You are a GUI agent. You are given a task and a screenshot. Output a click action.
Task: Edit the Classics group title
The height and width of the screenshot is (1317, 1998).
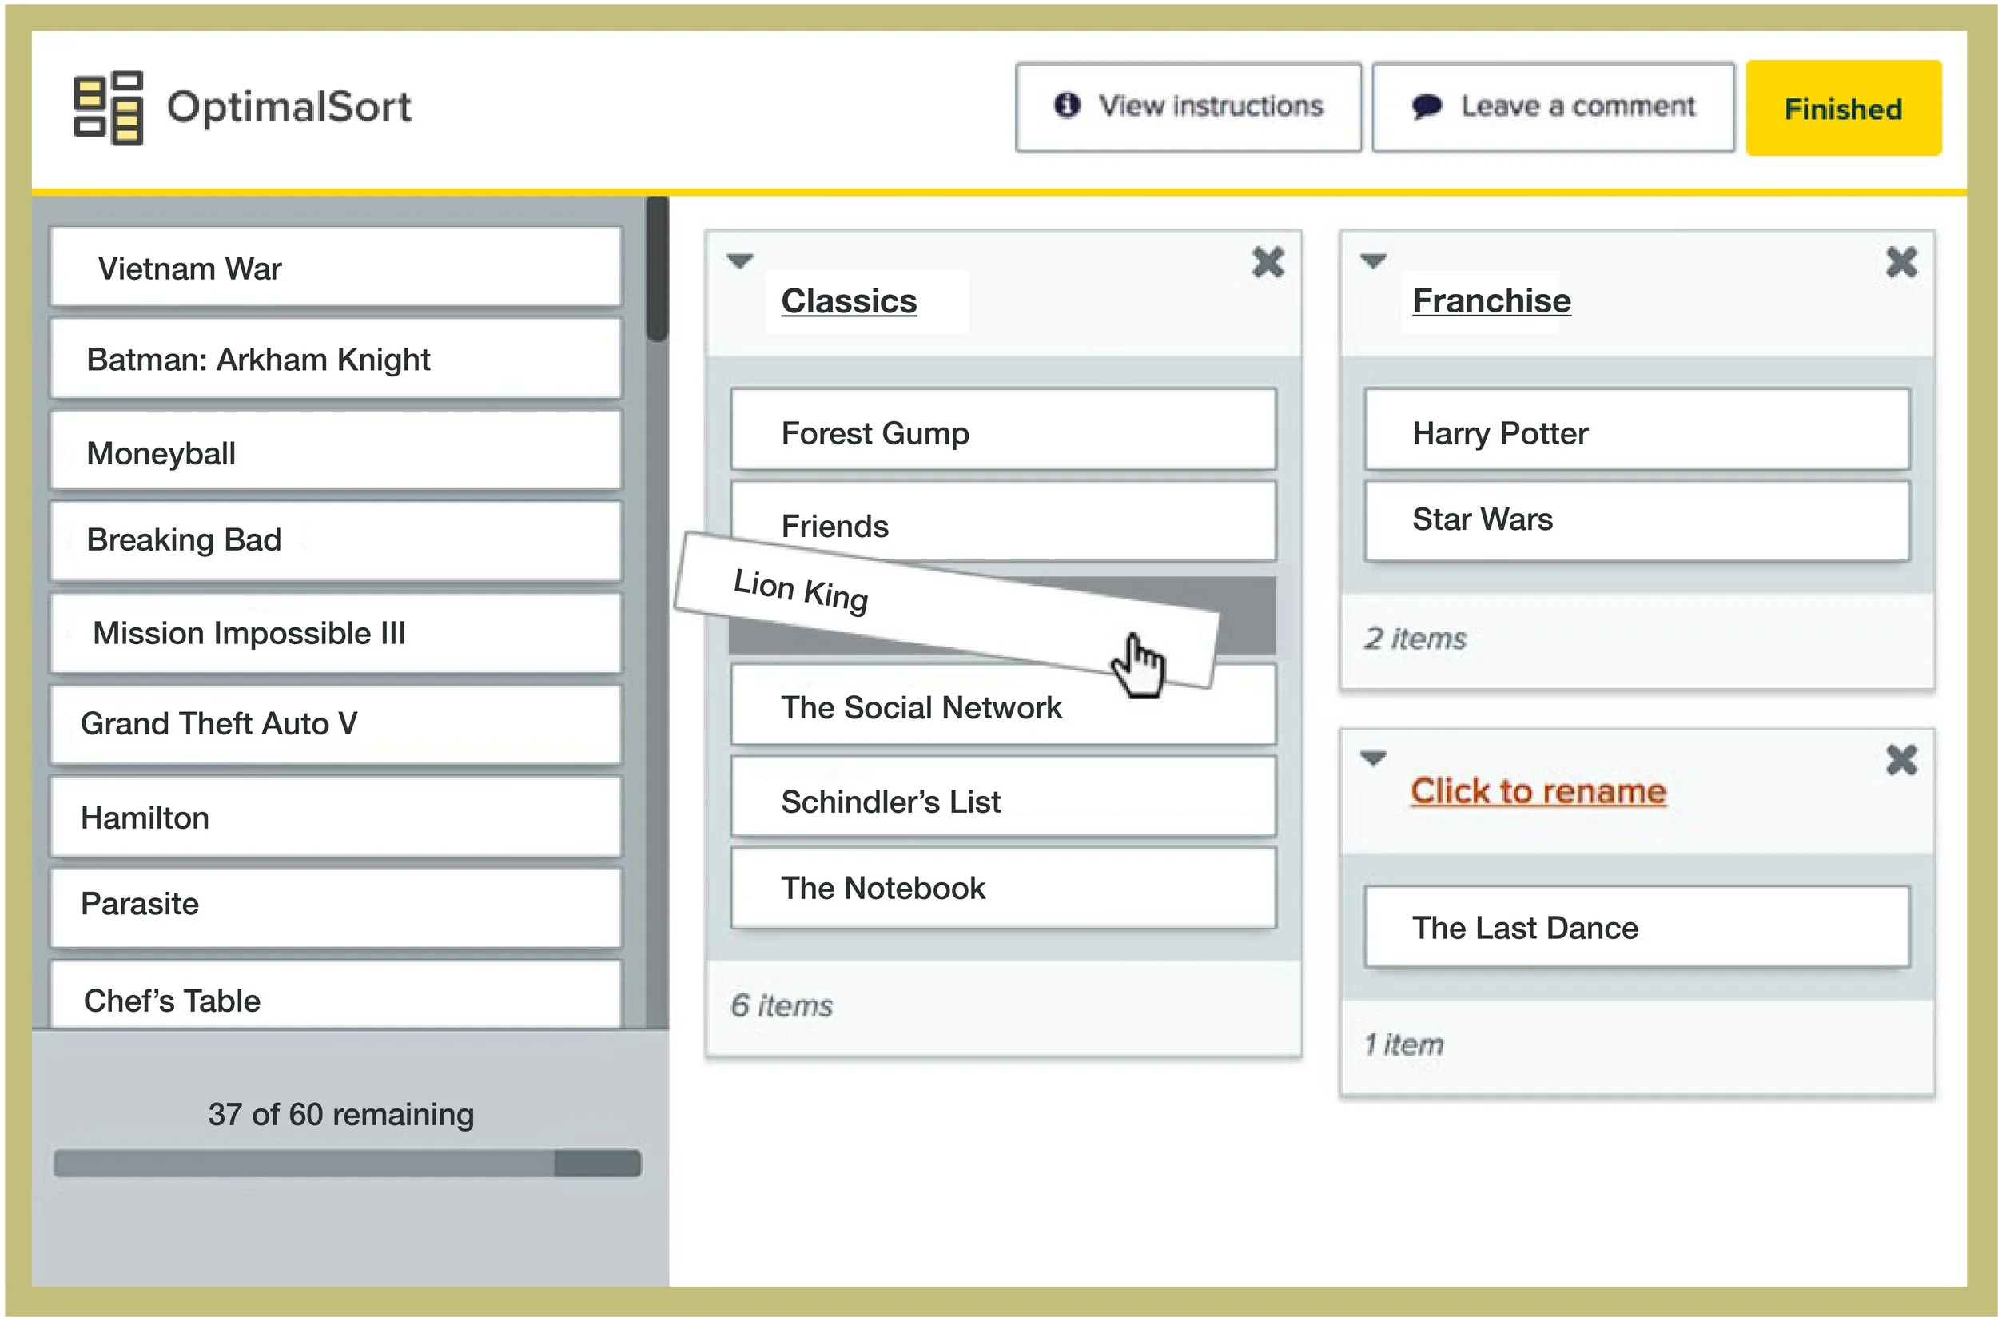(x=848, y=301)
